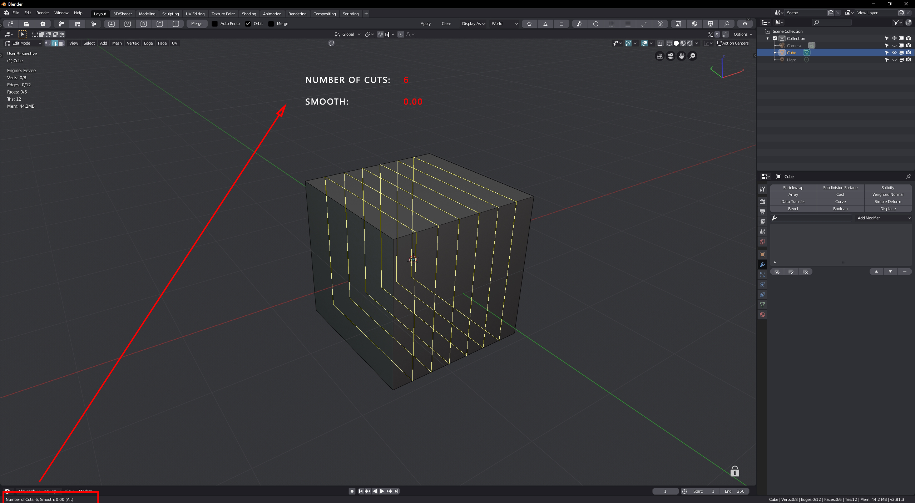This screenshot has width=915, height=503.
Task: Click the pan hand gizmo icon
Action: coord(682,56)
